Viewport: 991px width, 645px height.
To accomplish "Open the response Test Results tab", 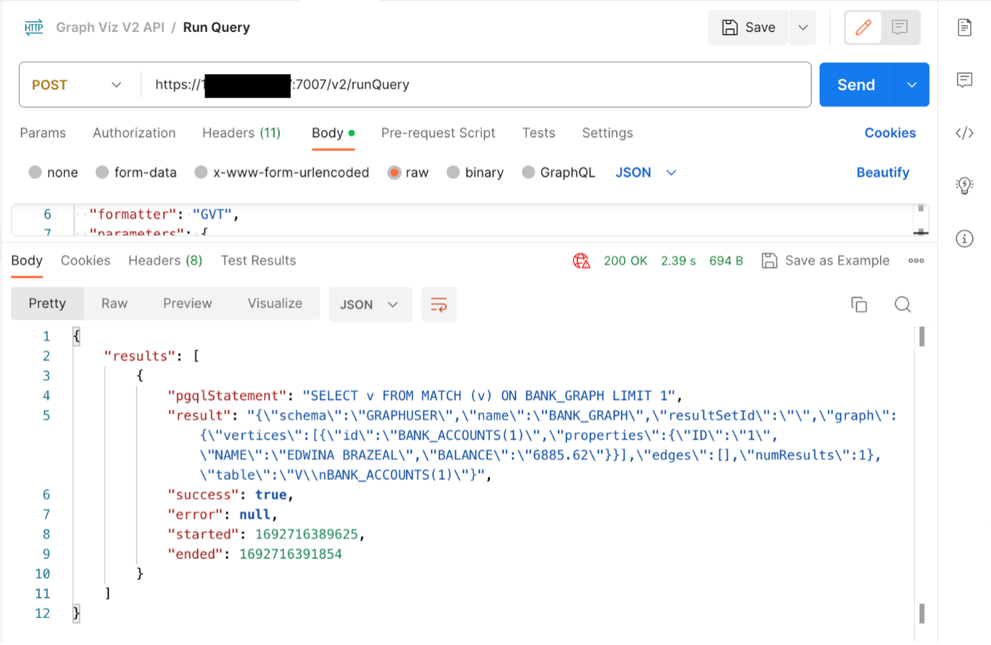I will [x=258, y=260].
